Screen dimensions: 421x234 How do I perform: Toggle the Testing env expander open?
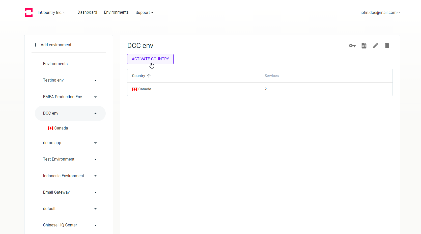tap(95, 80)
